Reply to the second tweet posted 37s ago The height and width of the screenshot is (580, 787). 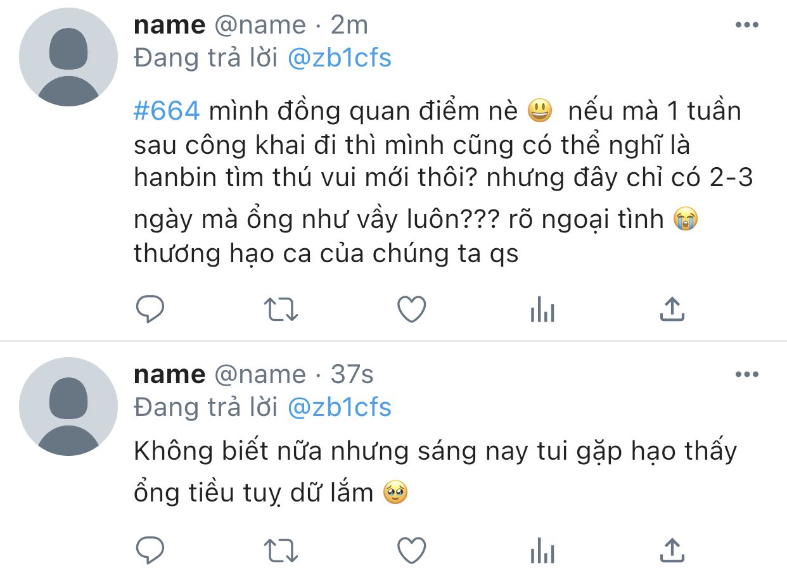tap(150, 550)
